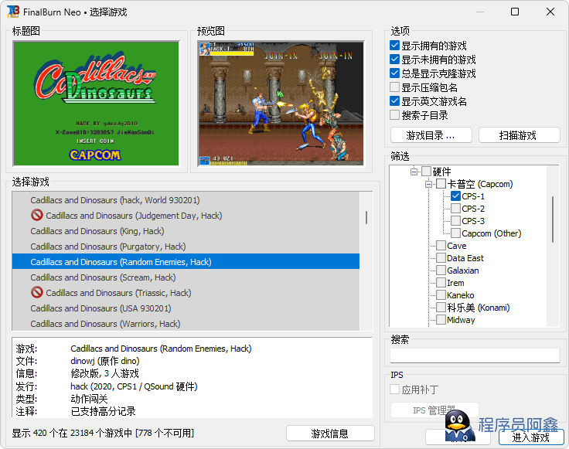Select highlighted Random Enemies, Hack row

pos(186,261)
